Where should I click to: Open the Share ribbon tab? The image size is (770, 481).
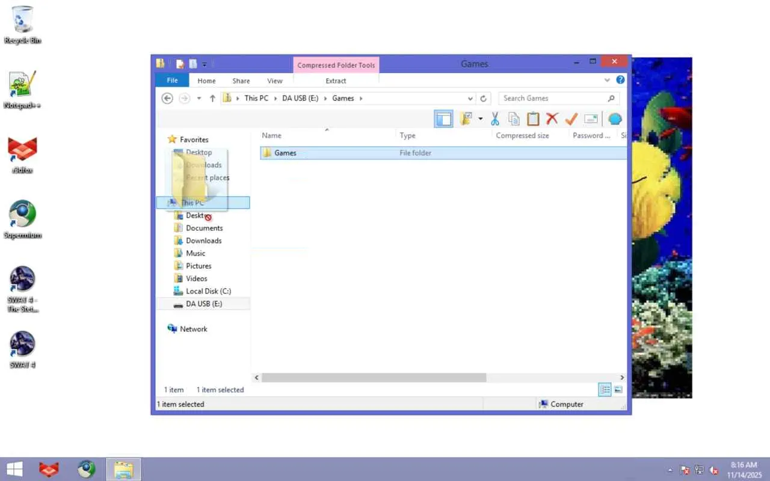tap(241, 81)
